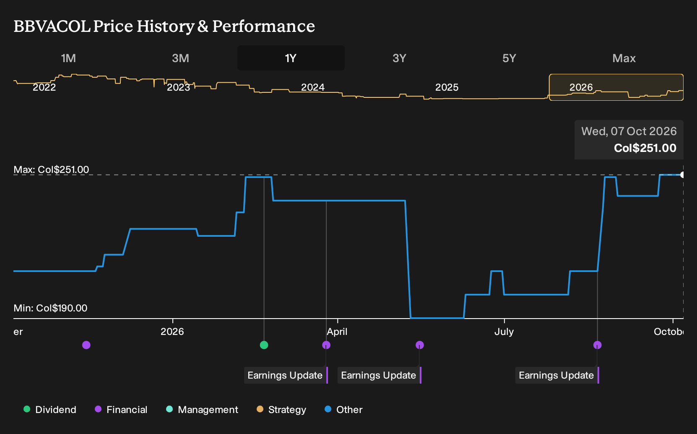The width and height of the screenshot is (697, 434).
Task: Toggle the Management legend filter
Action: pos(202,410)
